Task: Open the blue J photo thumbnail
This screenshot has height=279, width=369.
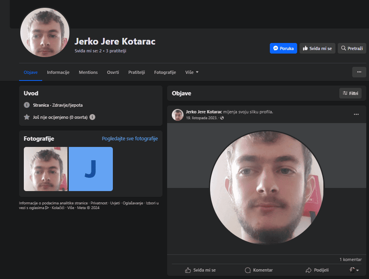Action: (91, 169)
